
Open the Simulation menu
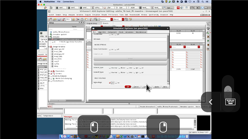(x=96, y=15)
